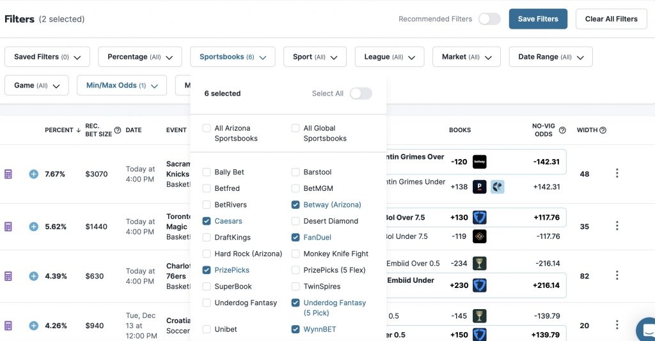Enable the Recommended Filters switch
This screenshot has width=655, height=341.
[x=489, y=19]
